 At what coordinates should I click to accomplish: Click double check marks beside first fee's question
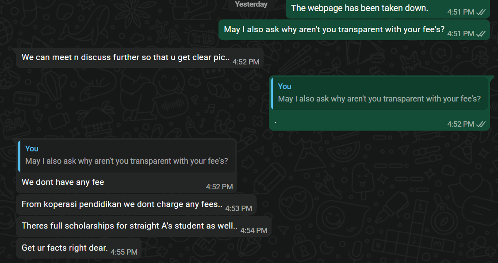point(481,34)
